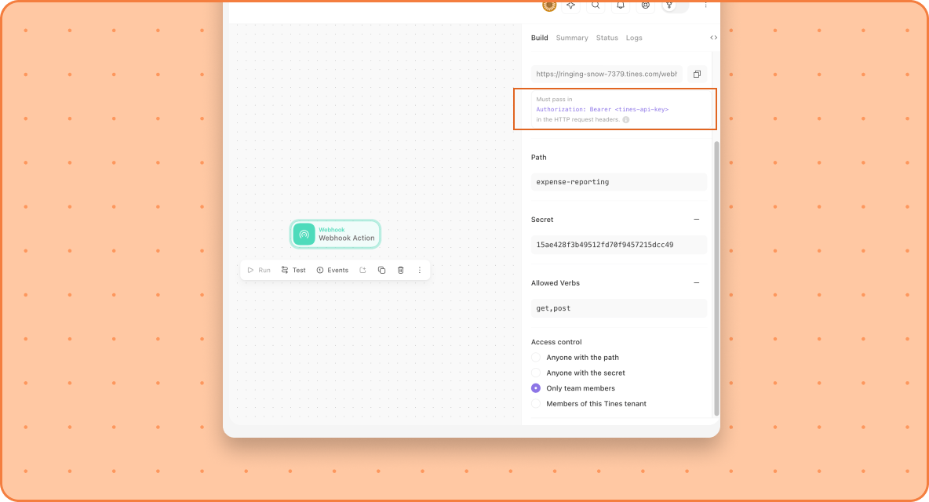Switch to the Status tab
Image resolution: width=929 pixels, height=502 pixels.
(607, 38)
